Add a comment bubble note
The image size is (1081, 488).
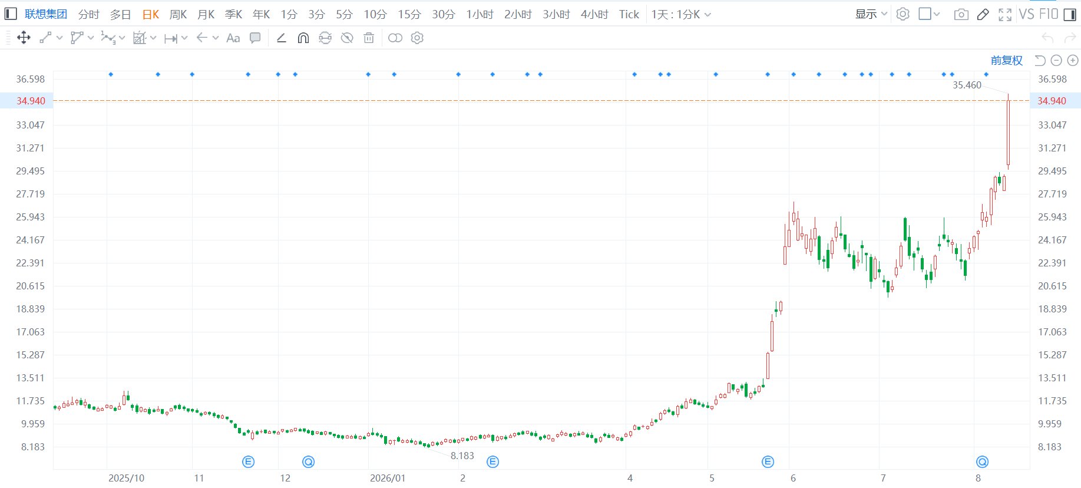[255, 38]
